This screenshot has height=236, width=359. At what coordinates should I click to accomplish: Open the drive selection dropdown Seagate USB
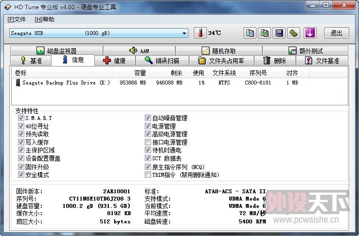pos(99,33)
